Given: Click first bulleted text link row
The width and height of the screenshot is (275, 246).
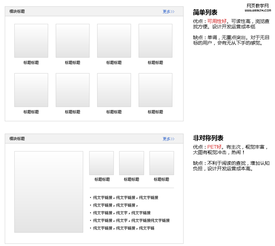Looking at the screenshot, I should point(125,198).
